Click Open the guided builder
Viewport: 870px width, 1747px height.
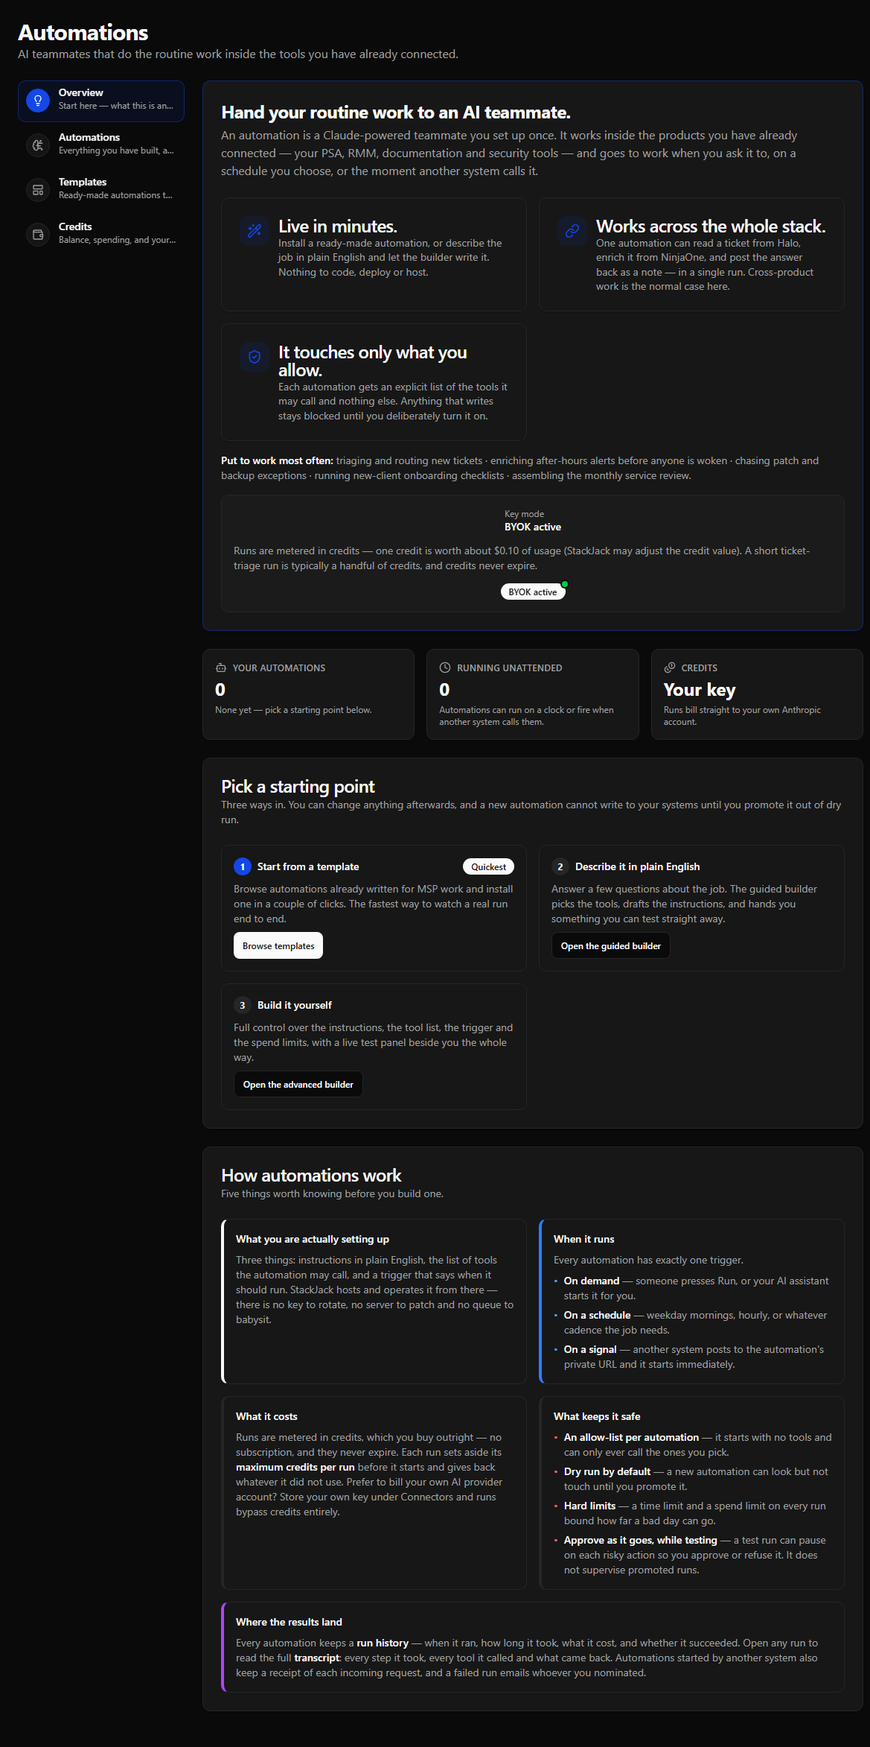[611, 945]
